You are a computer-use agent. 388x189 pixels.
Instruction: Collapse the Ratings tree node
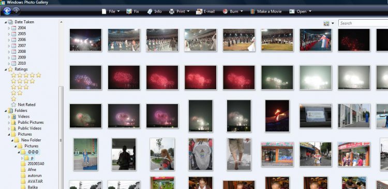[6, 69]
